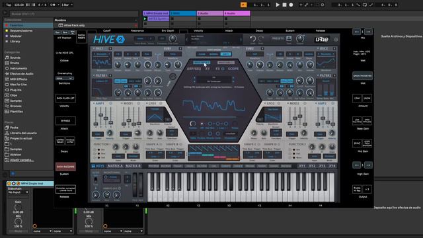The height and width of the screenshot is (238, 423).
Task: Click the Hive redo arrow icon
Action: (261, 38)
